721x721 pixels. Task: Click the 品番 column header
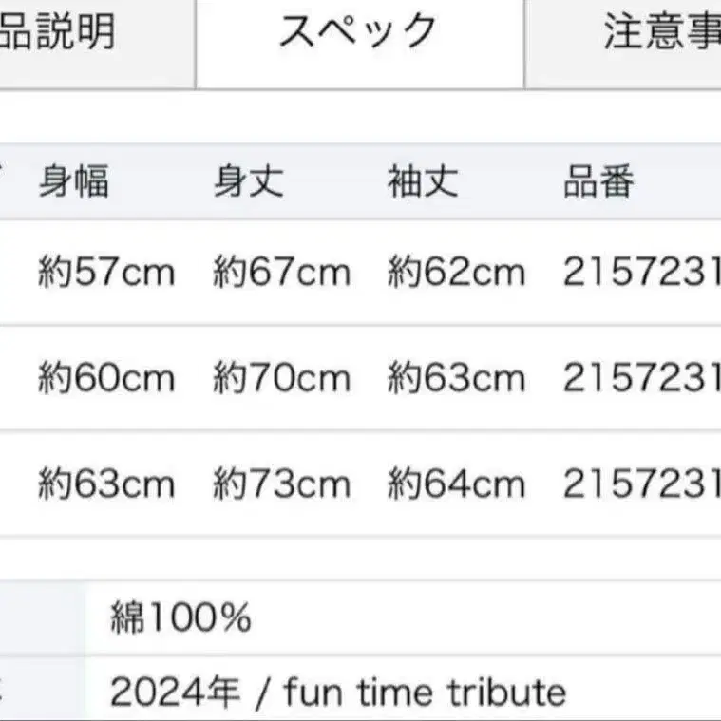pyautogui.click(x=598, y=180)
